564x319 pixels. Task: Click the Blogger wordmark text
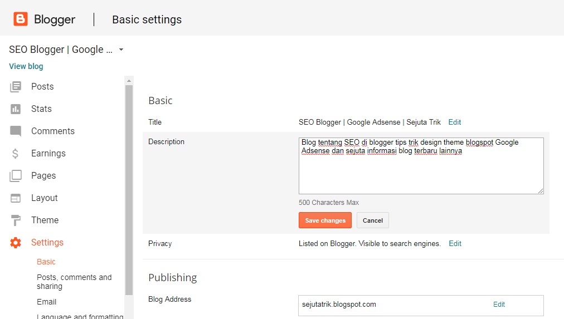(55, 19)
